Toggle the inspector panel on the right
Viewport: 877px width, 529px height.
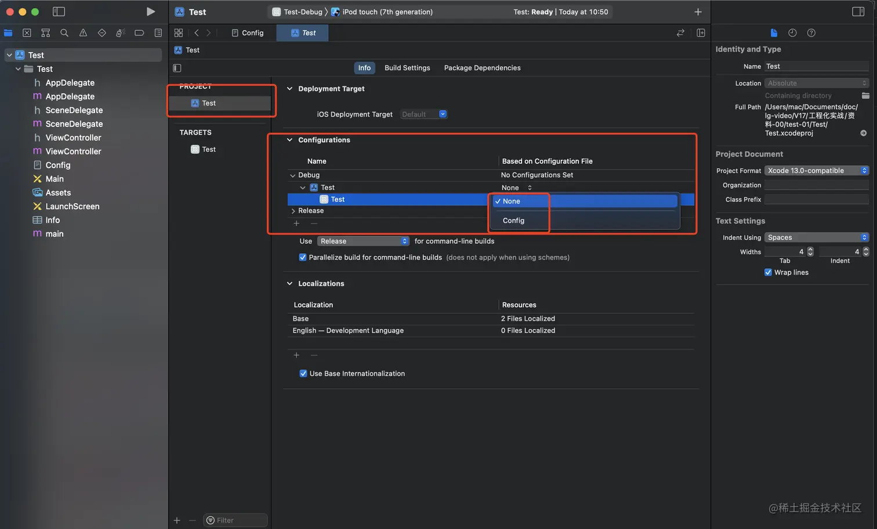tap(858, 12)
